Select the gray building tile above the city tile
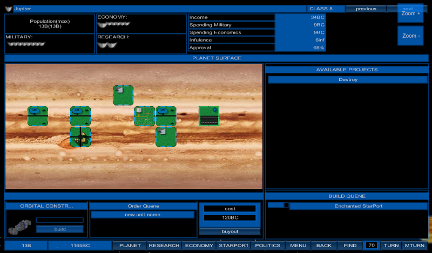The height and width of the screenshot is (253, 432). point(123,95)
